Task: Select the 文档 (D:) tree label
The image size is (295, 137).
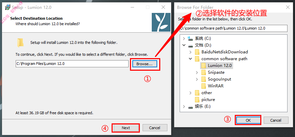Action: (x=203, y=45)
